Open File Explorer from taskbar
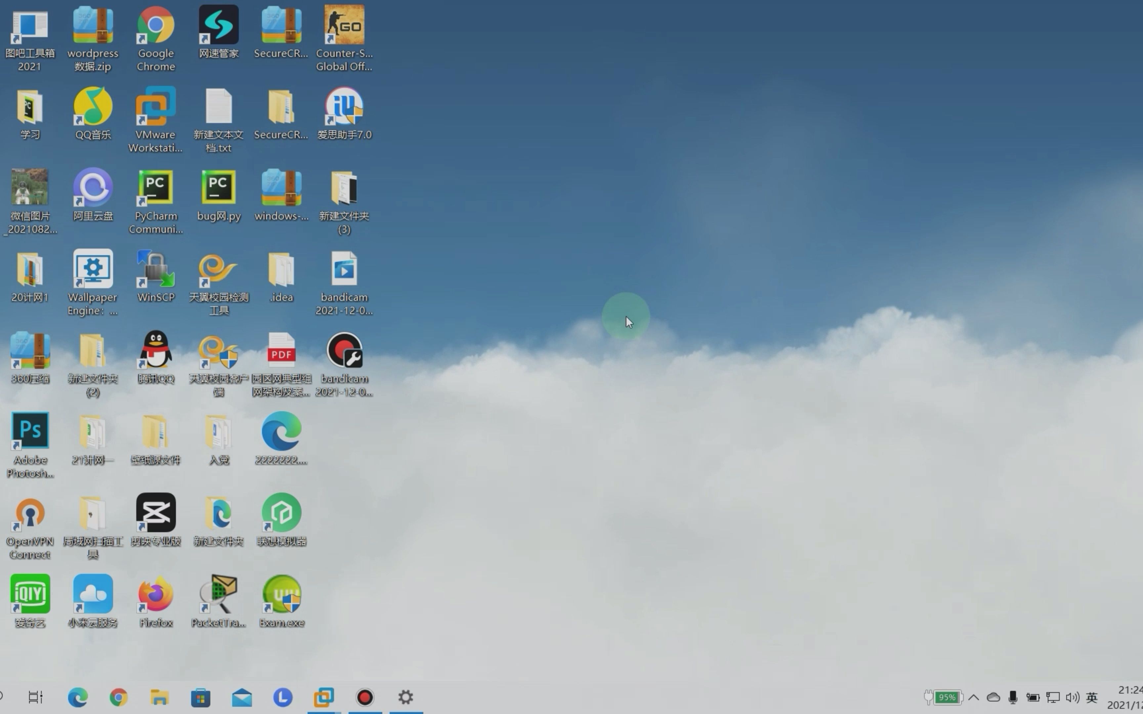The height and width of the screenshot is (714, 1143). (x=160, y=697)
